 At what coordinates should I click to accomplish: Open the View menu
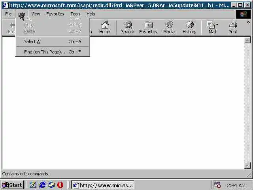[x=36, y=14]
